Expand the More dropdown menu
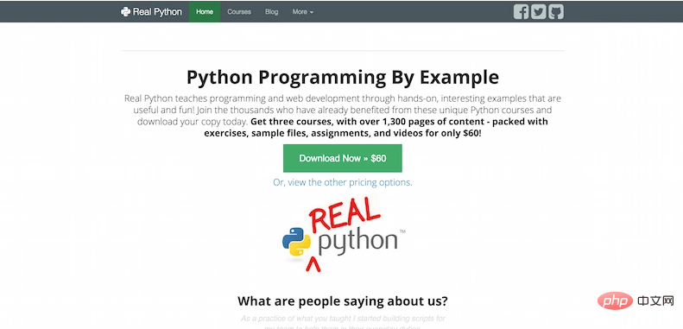 (303, 12)
